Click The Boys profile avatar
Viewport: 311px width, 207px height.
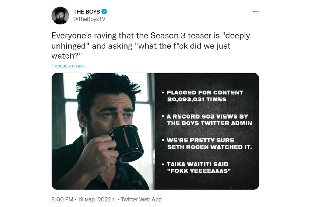coord(60,16)
